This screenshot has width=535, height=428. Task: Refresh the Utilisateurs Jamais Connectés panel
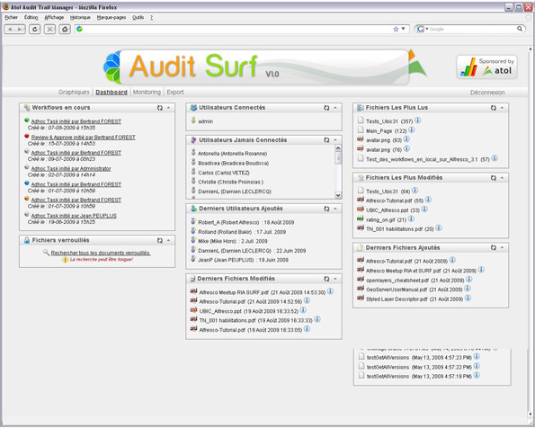pos(326,140)
